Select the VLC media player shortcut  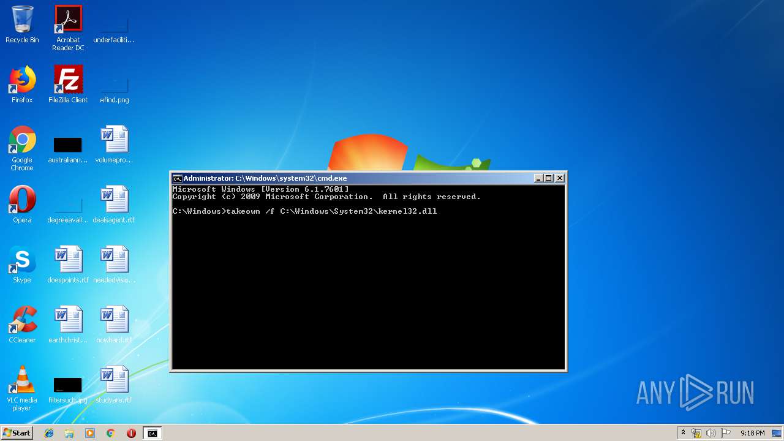coord(22,388)
